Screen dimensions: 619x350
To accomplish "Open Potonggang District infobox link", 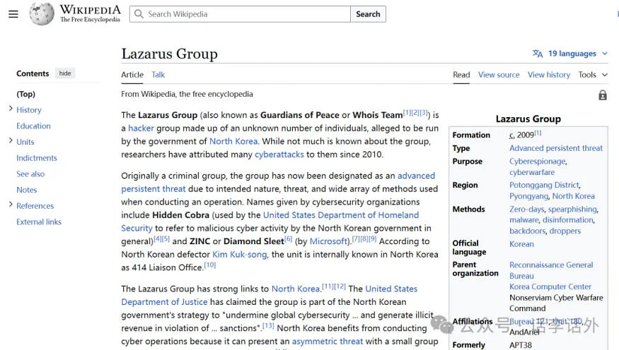I will 545,185.
